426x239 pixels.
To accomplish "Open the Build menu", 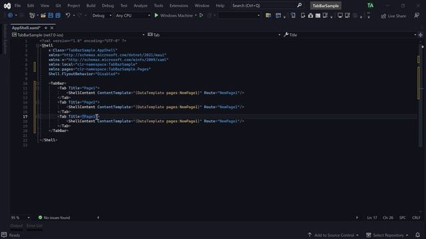I will pos(91,5).
